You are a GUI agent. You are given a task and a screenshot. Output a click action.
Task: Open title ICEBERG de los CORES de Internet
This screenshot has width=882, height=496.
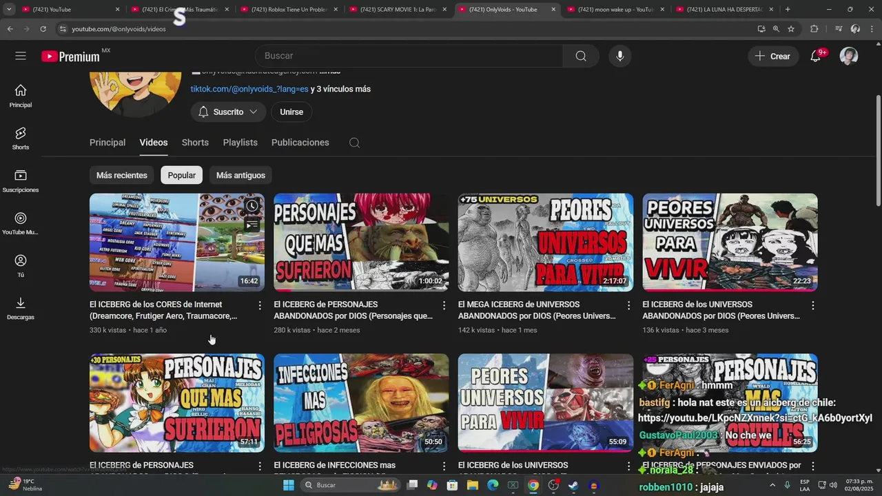pos(163,310)
